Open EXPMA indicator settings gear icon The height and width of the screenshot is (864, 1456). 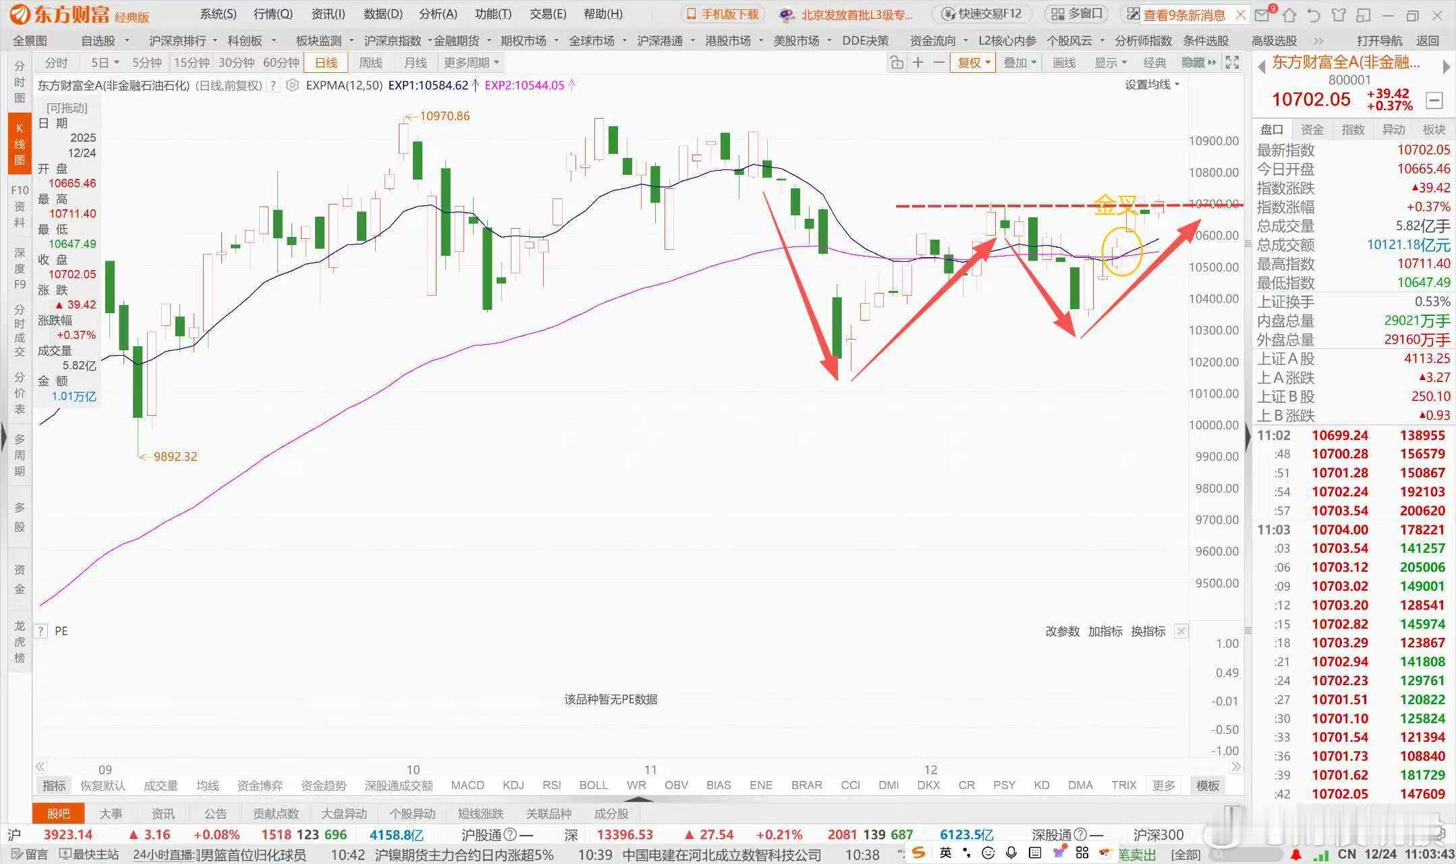292,86
